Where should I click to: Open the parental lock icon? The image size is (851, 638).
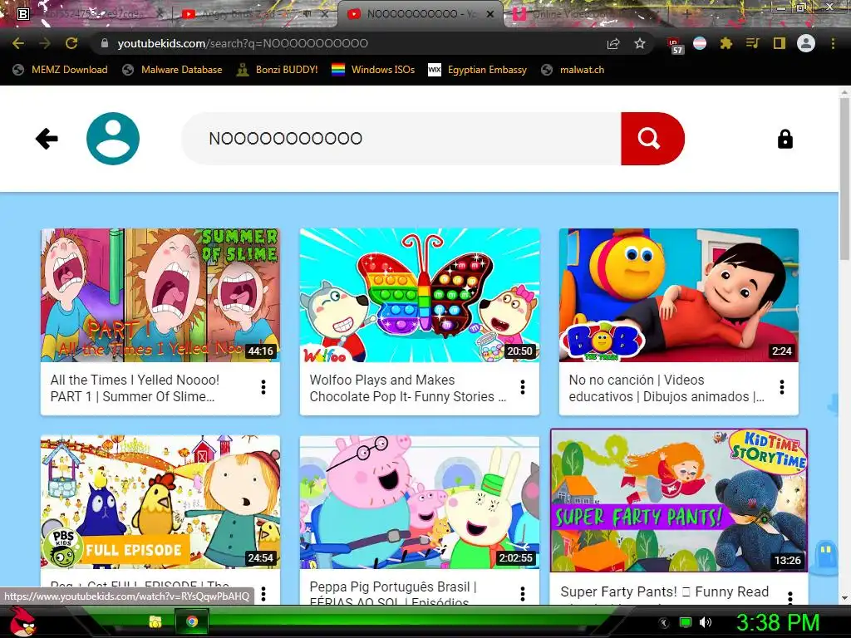tap(785, 139)
